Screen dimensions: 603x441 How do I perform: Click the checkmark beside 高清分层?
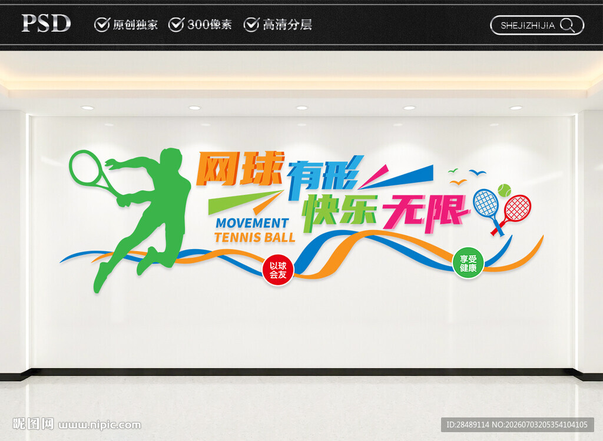pyautogui.click(x=251, y=25)
